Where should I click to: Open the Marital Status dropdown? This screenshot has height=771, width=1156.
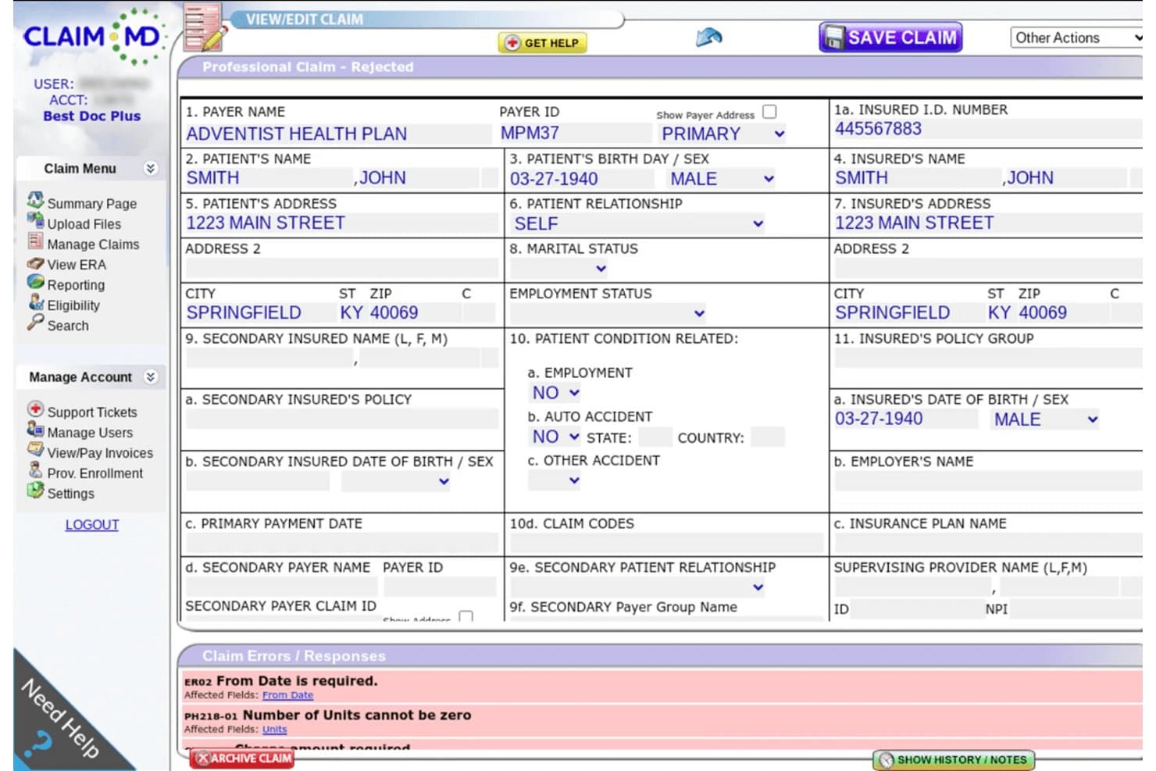click(559, 269)
